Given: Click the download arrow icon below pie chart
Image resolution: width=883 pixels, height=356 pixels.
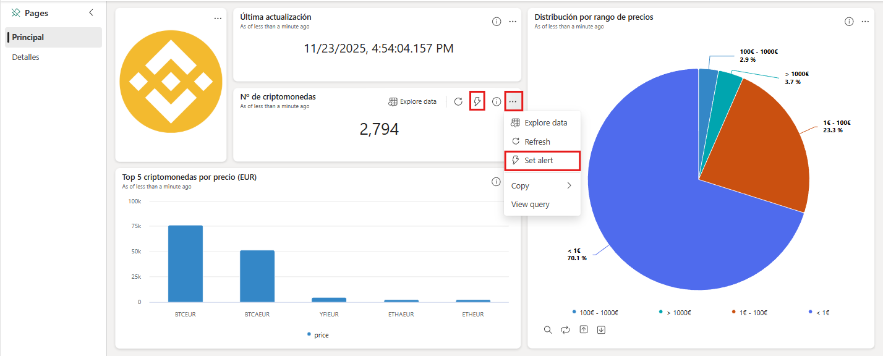Looking at the screenshot, I should (x=601, y=329).
